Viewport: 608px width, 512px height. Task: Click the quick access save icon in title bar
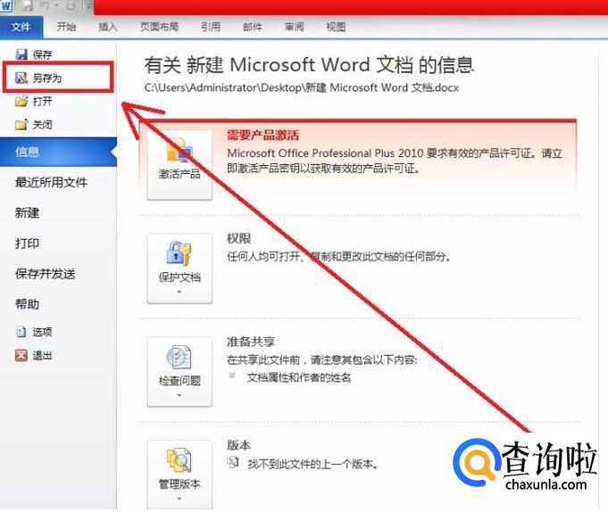tap(27, 5)
